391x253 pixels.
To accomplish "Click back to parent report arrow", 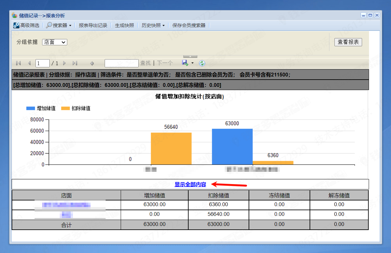I will [x=92, y=63].
